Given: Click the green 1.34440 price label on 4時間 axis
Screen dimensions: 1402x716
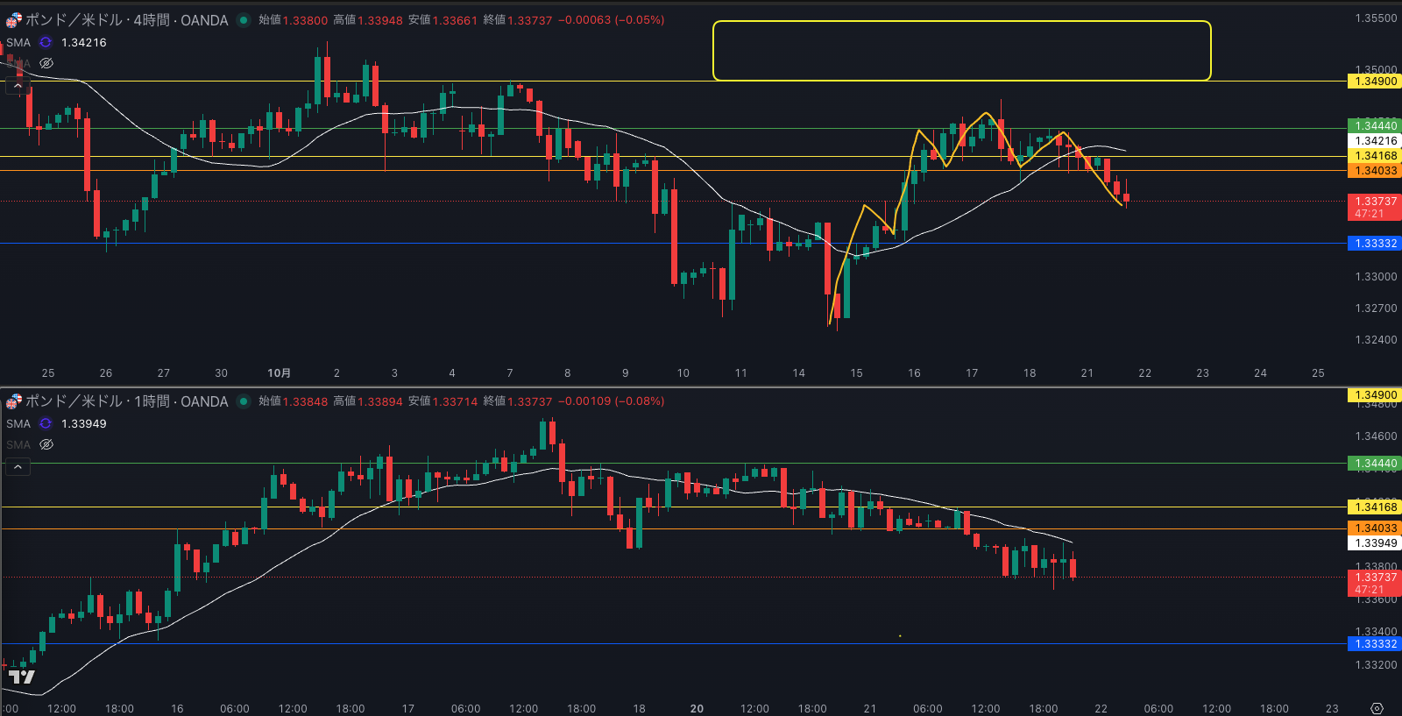Looking at the screenshot, I should coord(1375,126).
